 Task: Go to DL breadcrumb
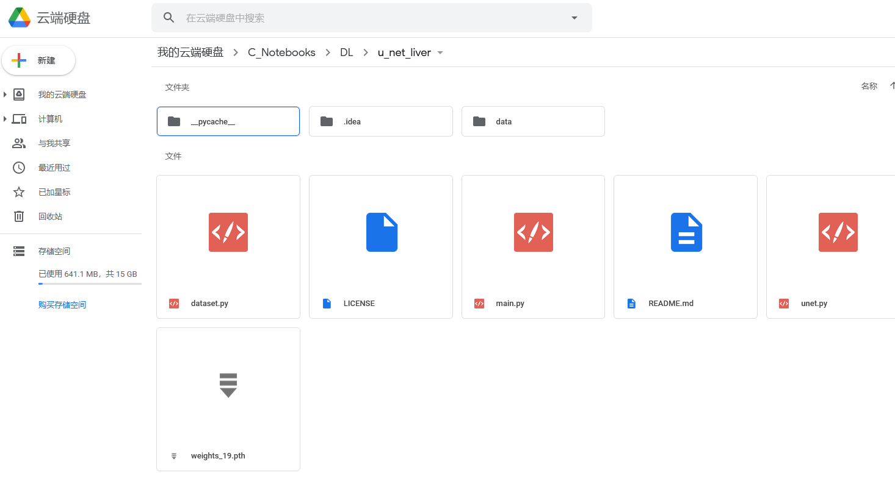347,52
